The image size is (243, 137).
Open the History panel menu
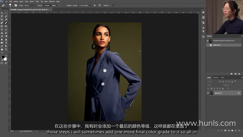pyautogui.click(x=242, y=36)
